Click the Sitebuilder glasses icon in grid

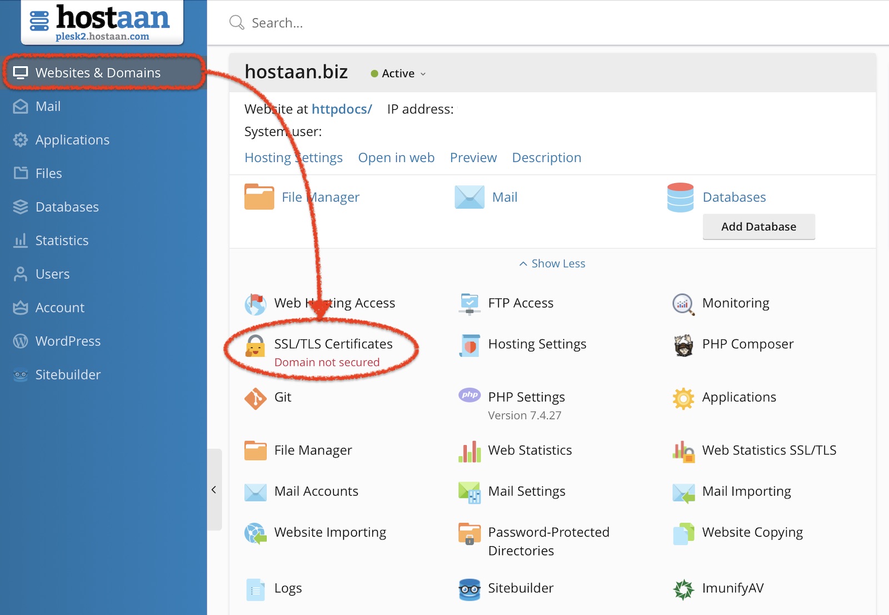(470, 589)
